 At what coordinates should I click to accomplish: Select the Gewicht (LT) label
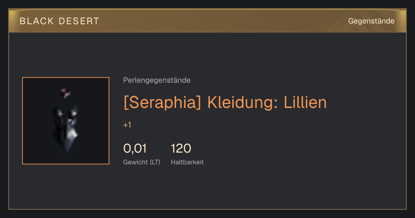click(x=142, y=162)
